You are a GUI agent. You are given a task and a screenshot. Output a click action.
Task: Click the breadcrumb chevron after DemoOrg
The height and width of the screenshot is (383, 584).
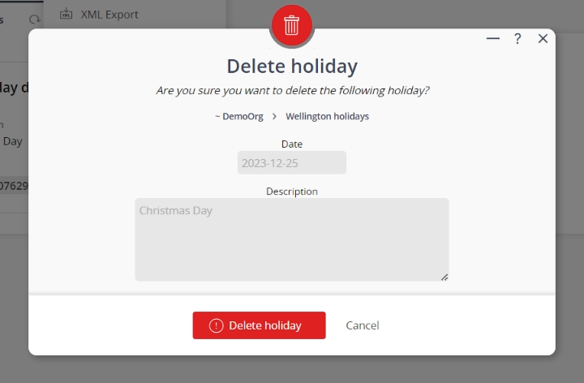tap(274, 116)
